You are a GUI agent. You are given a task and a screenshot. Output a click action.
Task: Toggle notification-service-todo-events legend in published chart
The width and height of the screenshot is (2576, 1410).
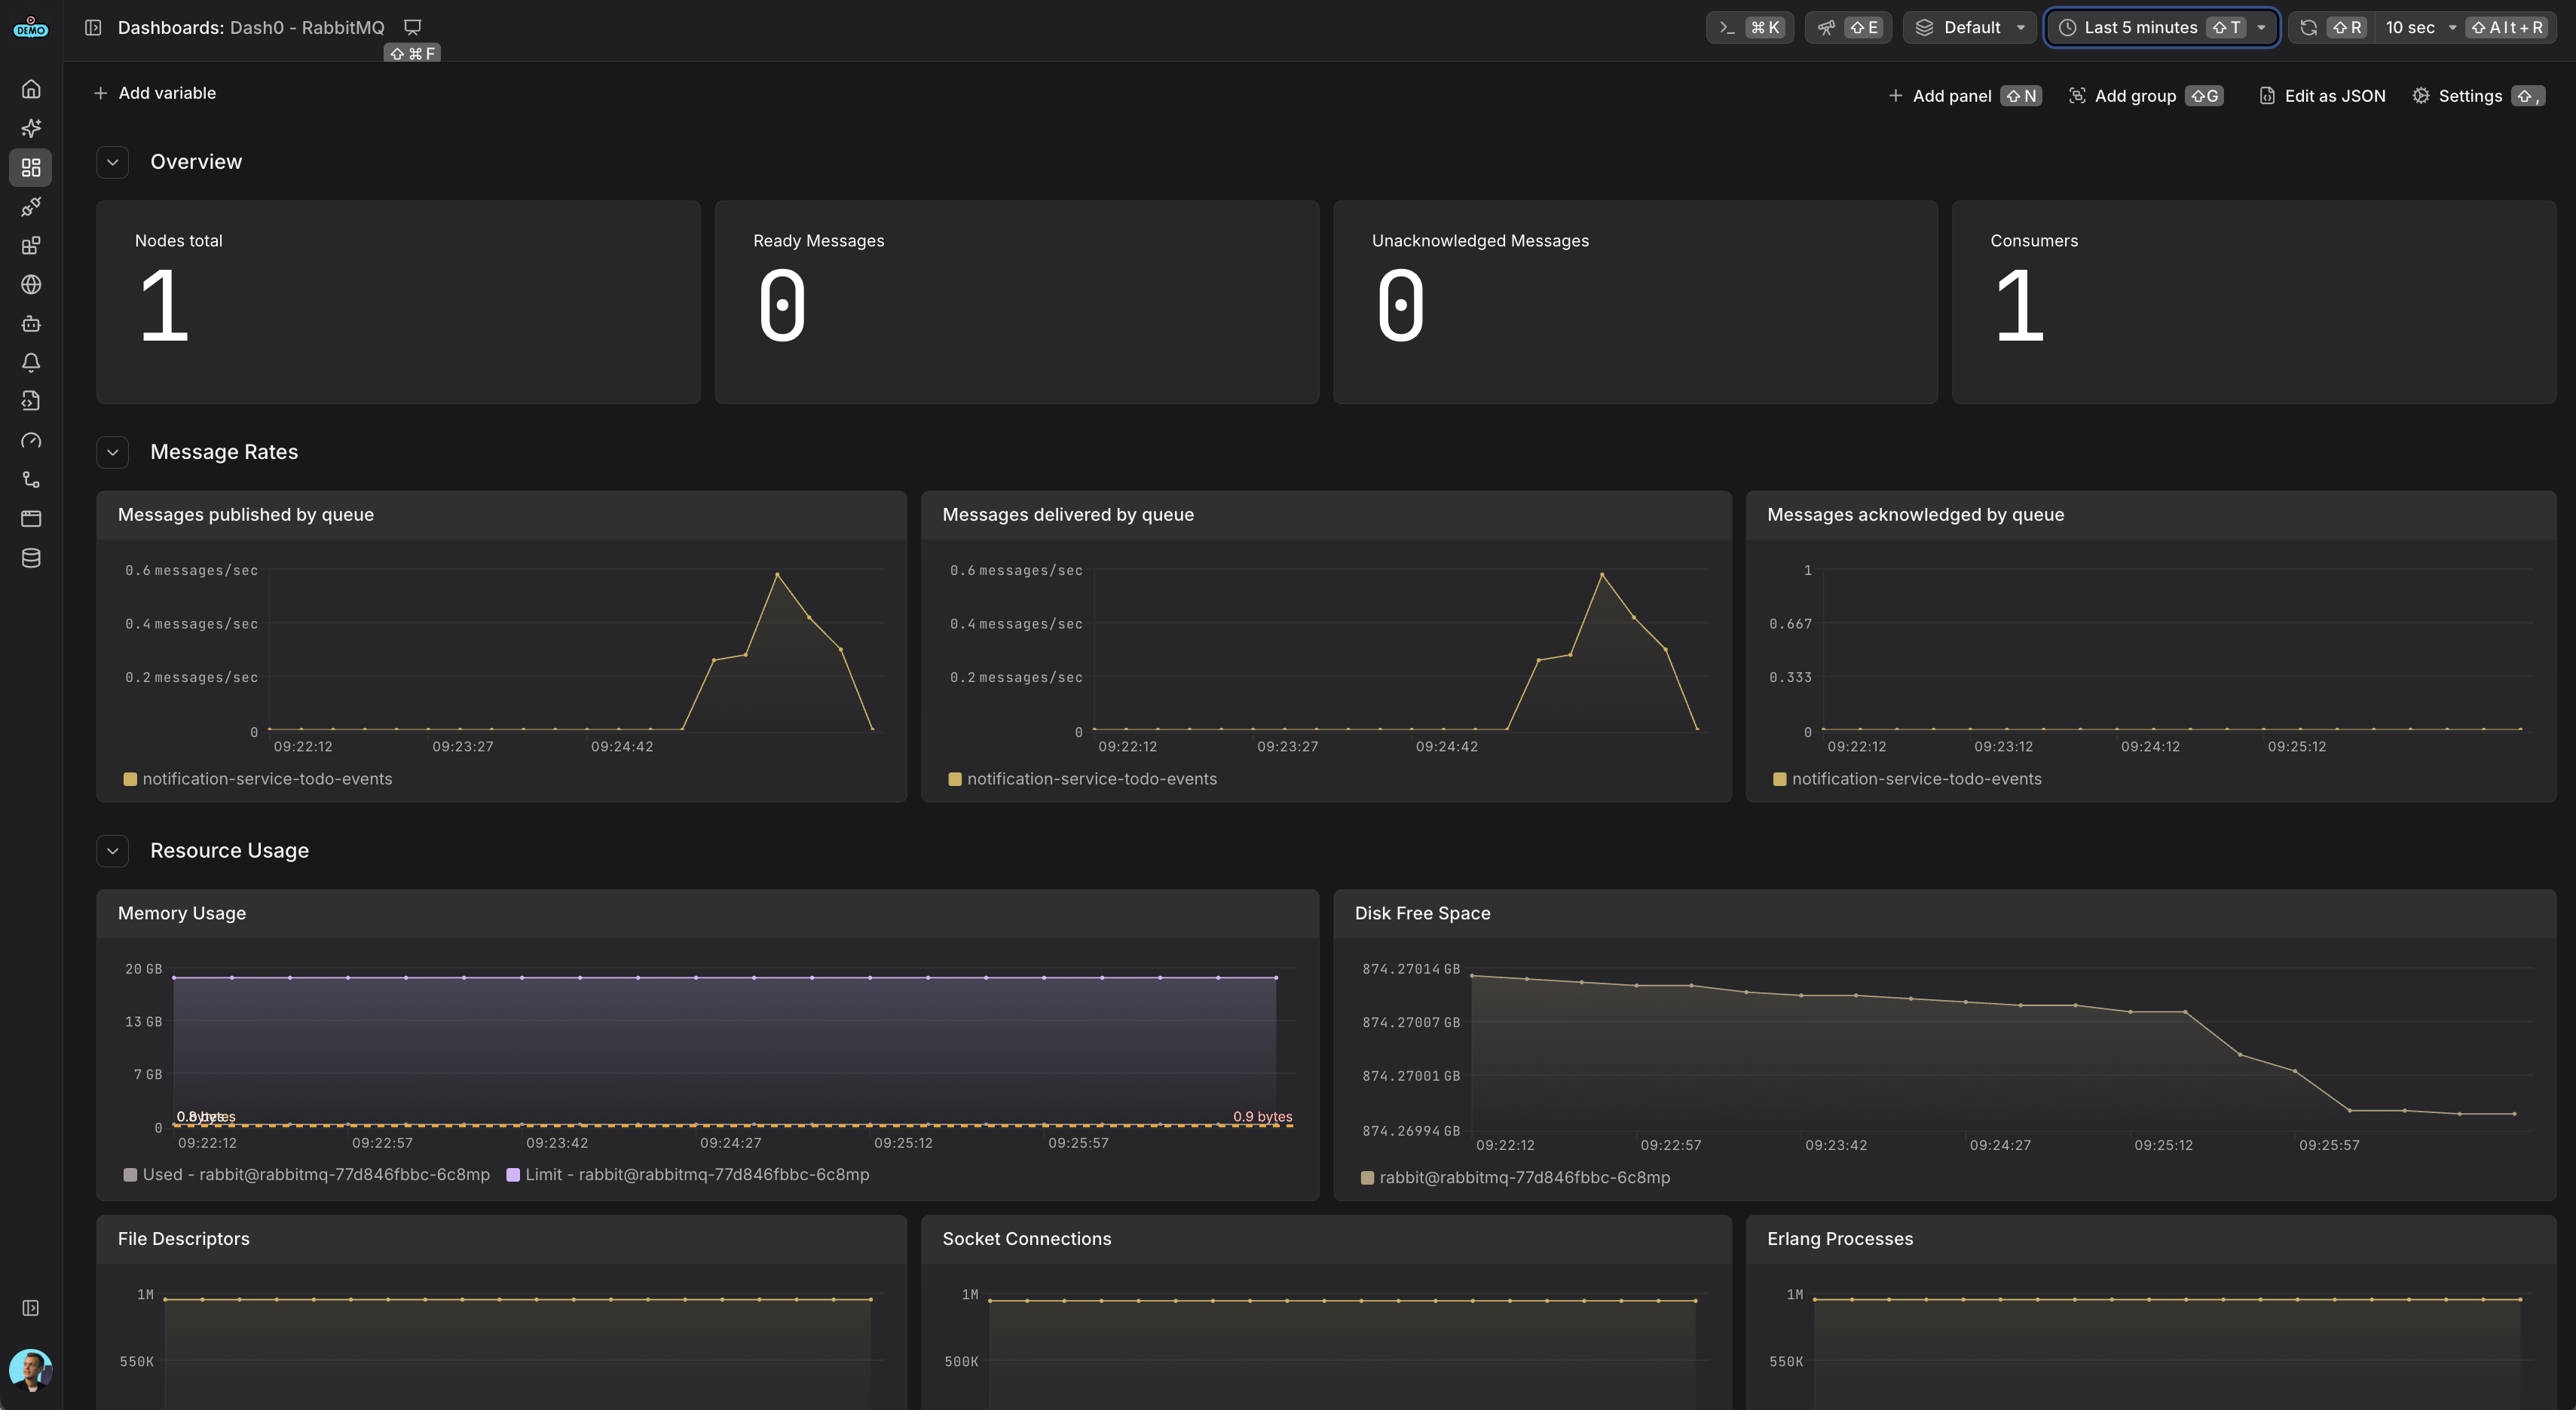[x=258, y=779]
